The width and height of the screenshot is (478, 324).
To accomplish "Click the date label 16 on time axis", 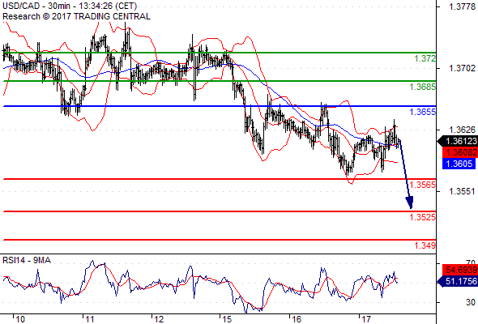I will 297,319.
